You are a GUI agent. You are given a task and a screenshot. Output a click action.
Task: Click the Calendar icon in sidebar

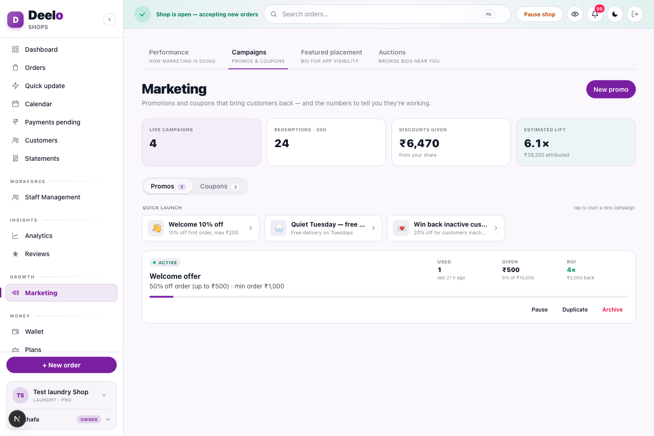(15, 104)
